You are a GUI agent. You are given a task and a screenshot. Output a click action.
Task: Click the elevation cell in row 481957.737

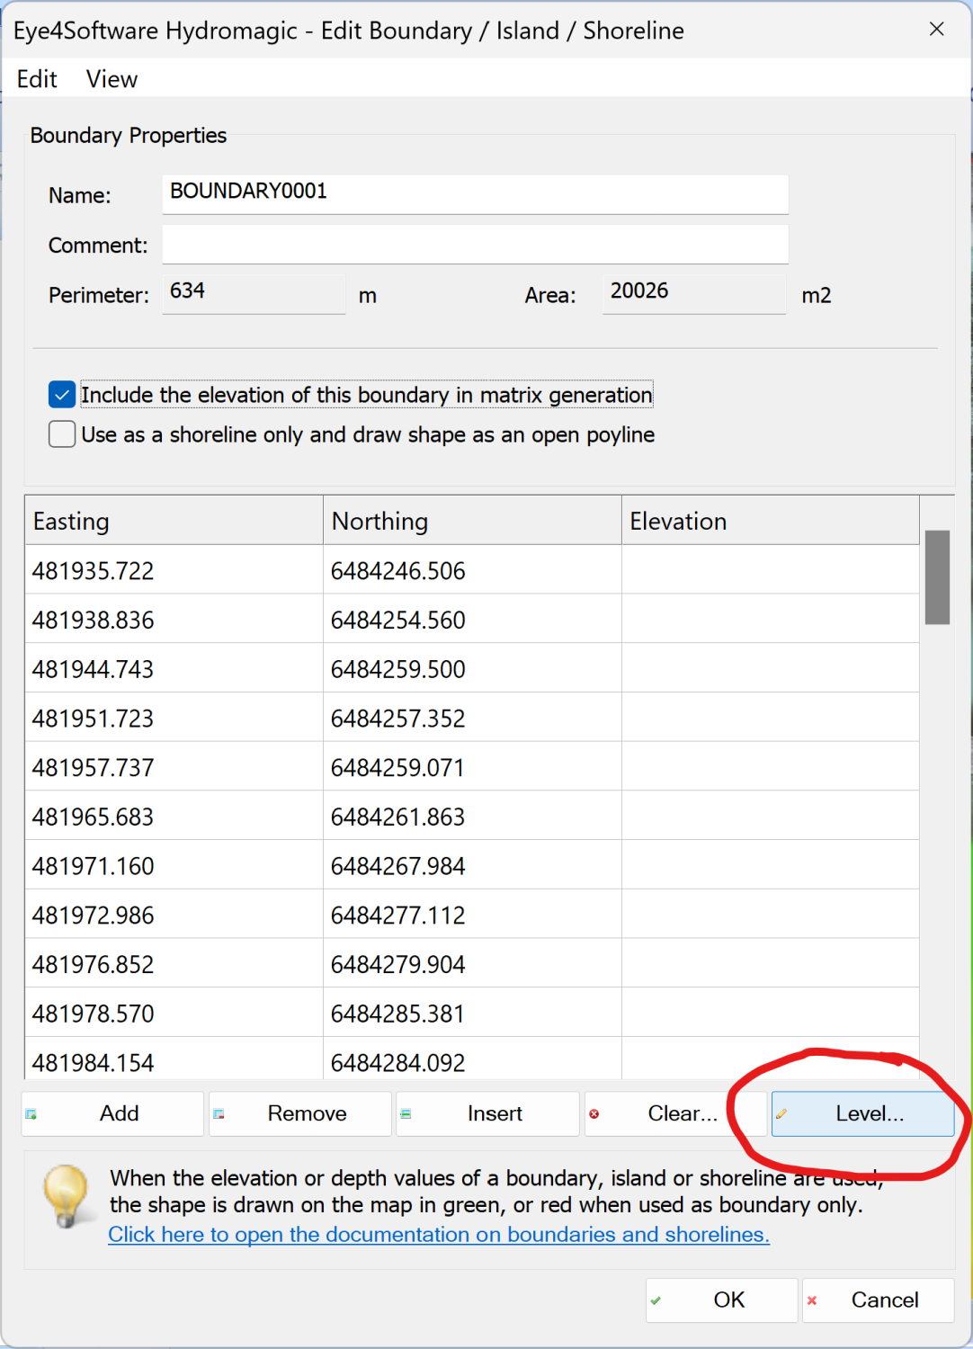tap(771, 767)
